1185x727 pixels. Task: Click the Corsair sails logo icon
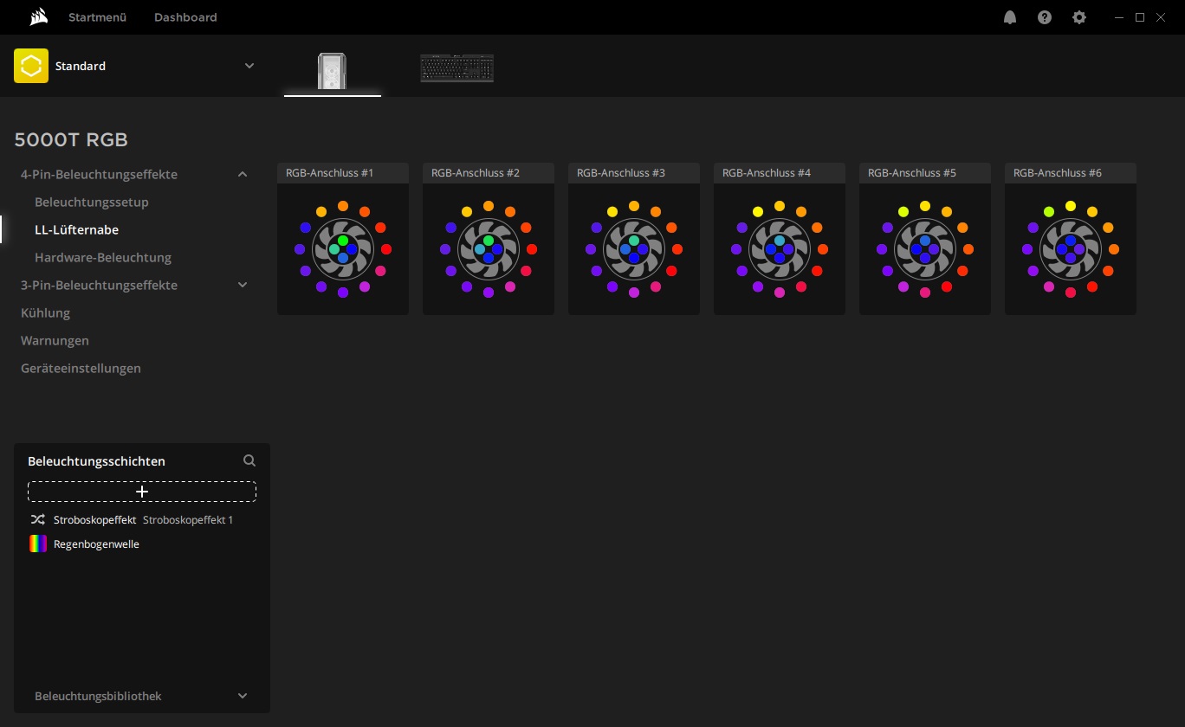tap(39, 17)
